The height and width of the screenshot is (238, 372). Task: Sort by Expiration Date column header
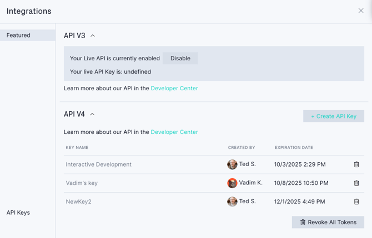pyautogui.click(x=294, y=147)
